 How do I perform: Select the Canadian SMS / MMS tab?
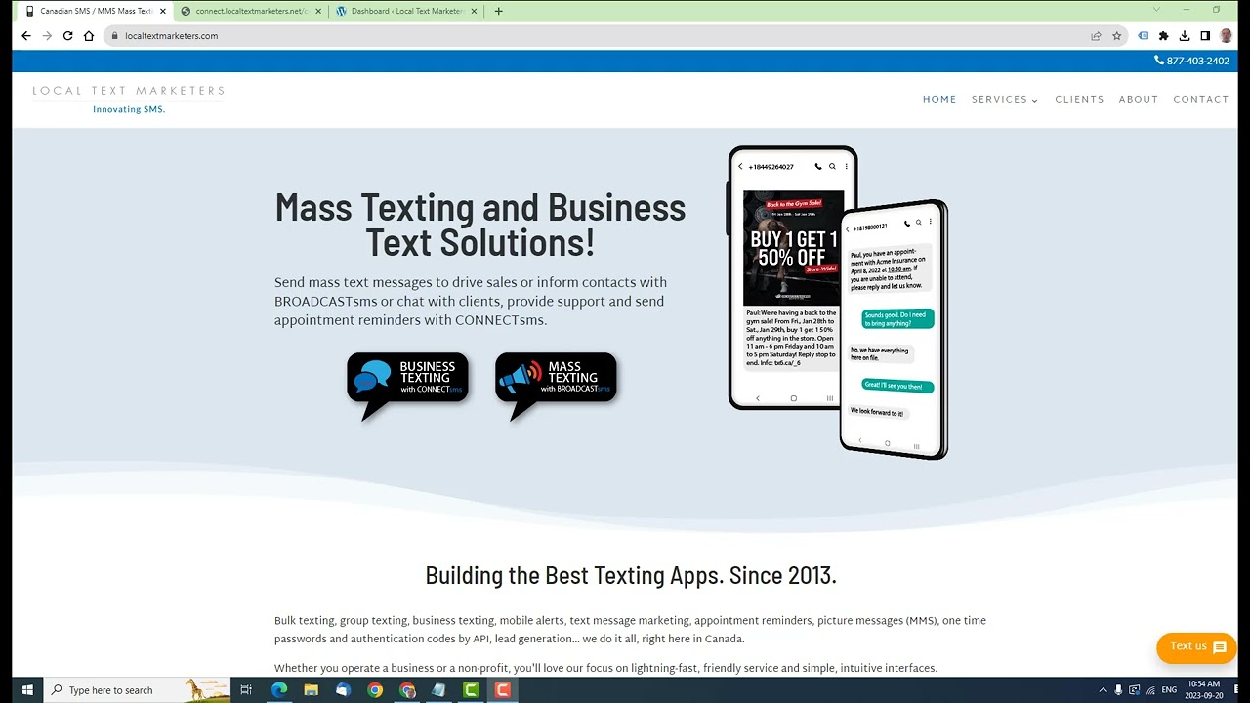click(x=95, y=11)
